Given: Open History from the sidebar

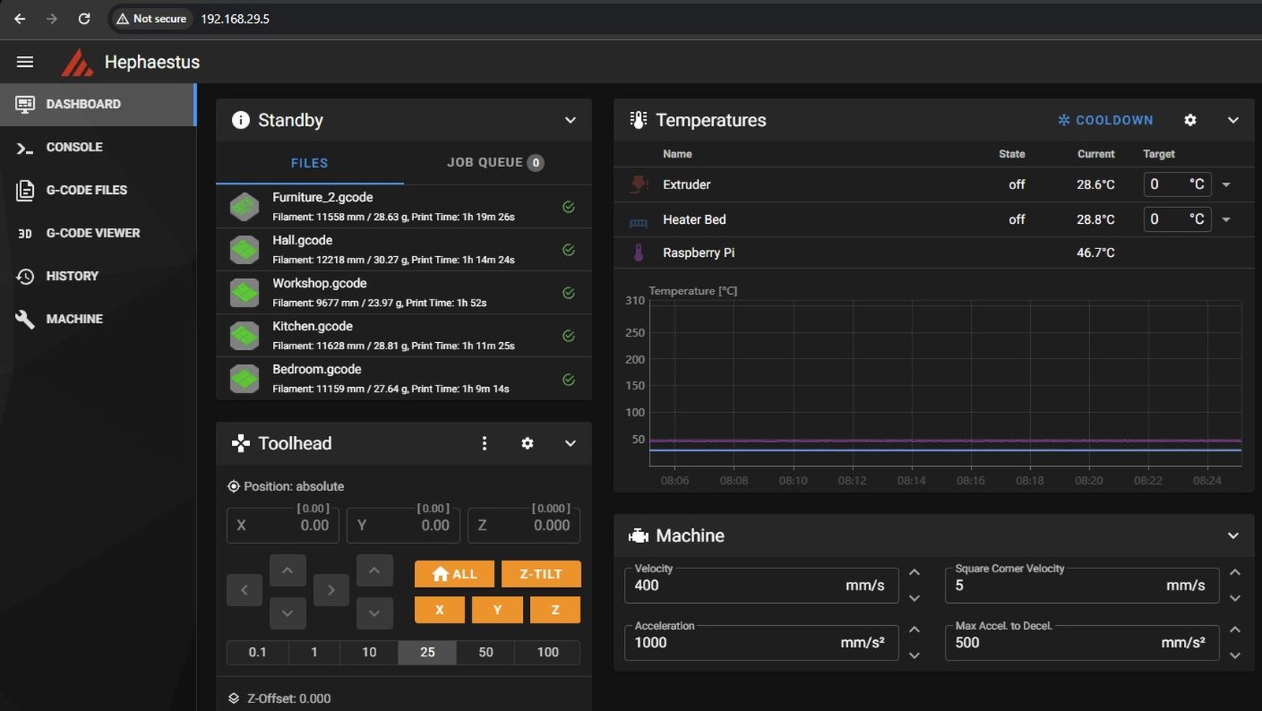Looking at the screenshot, I should pyautogui.click(x=72, y=276).
